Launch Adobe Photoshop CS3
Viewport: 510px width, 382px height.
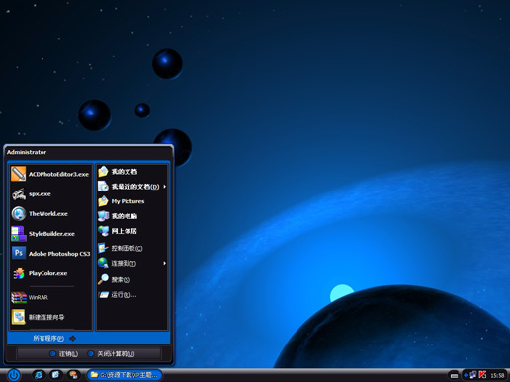(x=50, y=254)
